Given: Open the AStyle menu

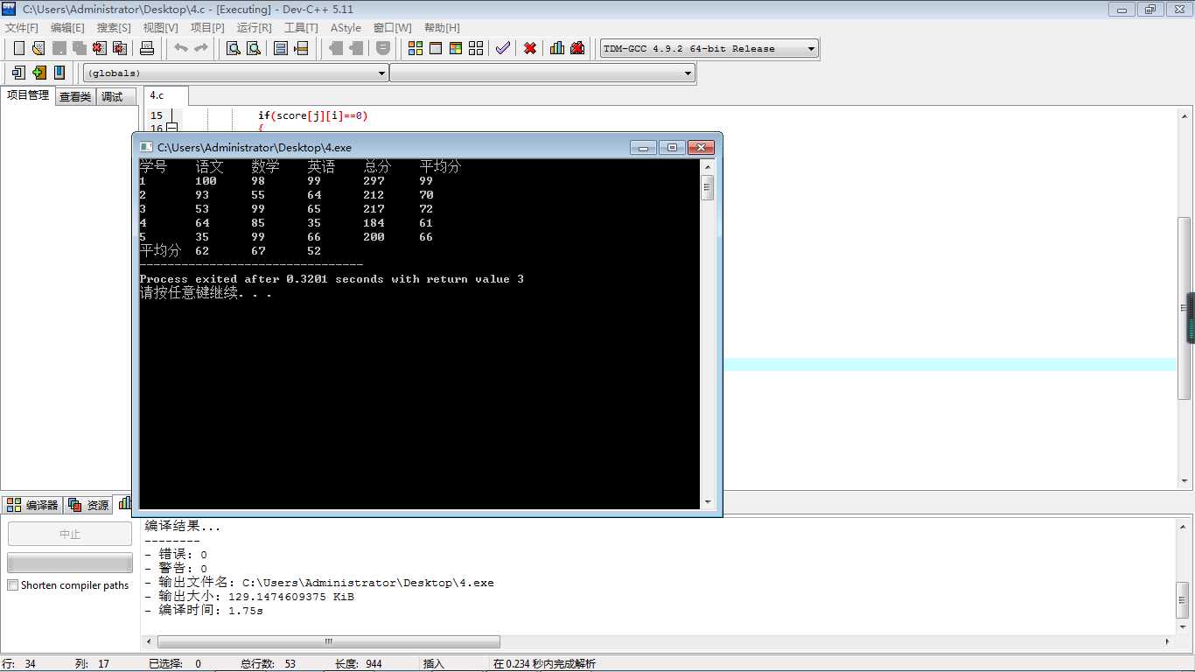Looking at the screenshot, I should click(x=346, y=28).
